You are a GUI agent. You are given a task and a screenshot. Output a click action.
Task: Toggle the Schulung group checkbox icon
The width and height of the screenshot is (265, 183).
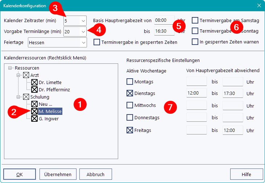[26, 97]
